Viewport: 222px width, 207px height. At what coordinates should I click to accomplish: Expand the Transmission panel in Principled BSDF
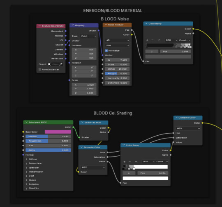click(x=26, y=172)
